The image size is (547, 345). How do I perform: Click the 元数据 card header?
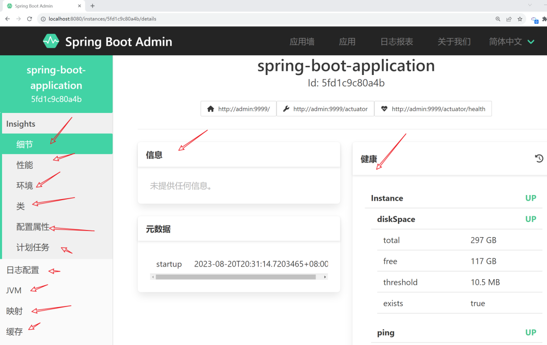pos(239,229)
